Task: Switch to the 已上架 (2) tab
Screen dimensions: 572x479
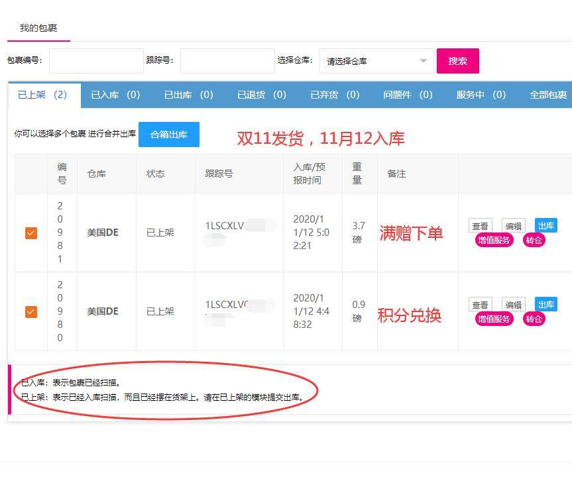Action: click(x=44, y=95)
